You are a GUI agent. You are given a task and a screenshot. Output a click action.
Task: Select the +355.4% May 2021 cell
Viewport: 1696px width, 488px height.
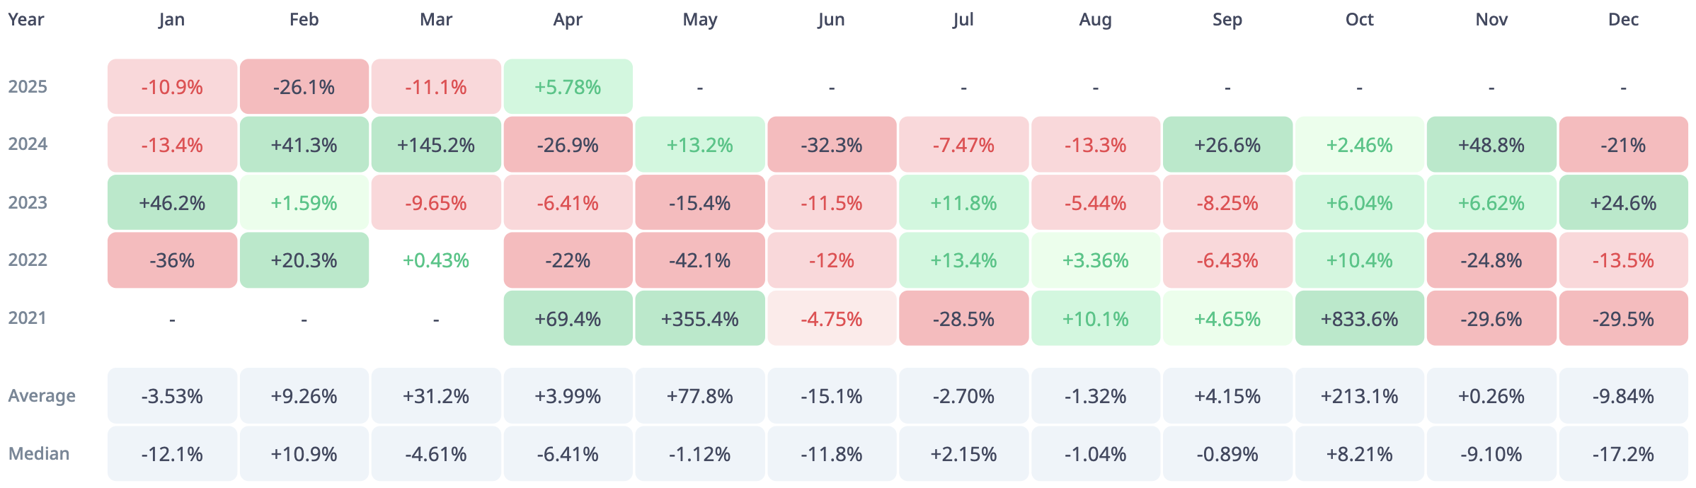pos(700,319)
